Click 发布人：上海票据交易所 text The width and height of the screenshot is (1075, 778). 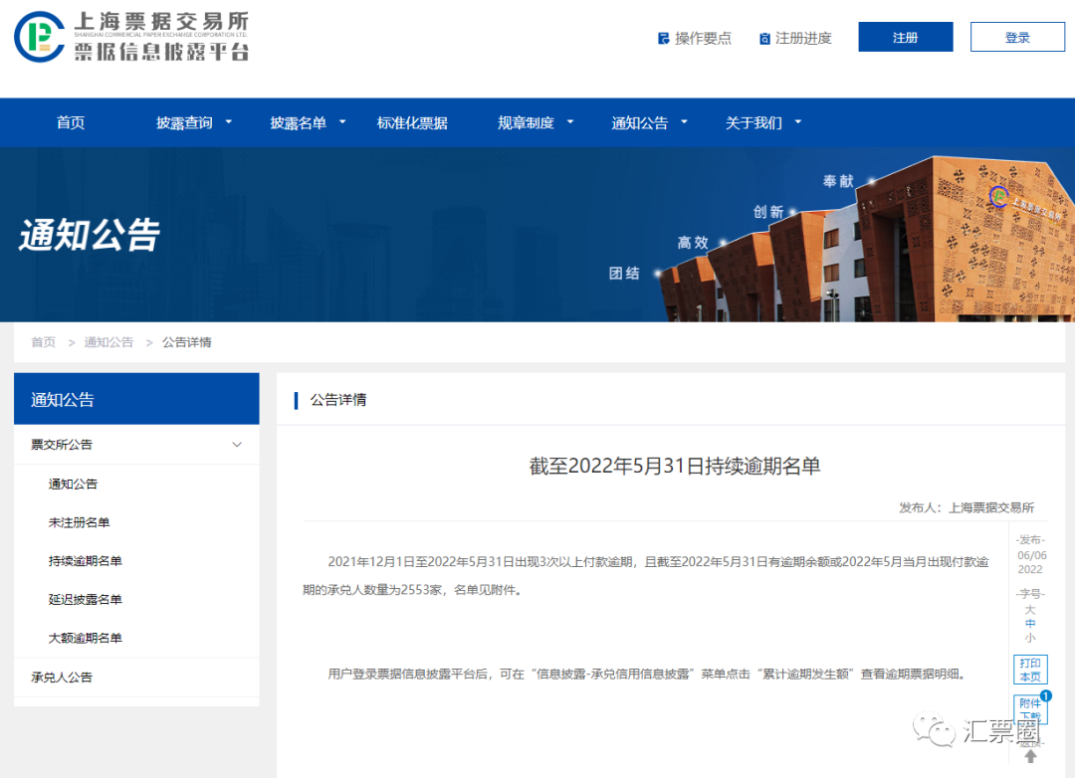pyautogui.click(x=967, y=508)
